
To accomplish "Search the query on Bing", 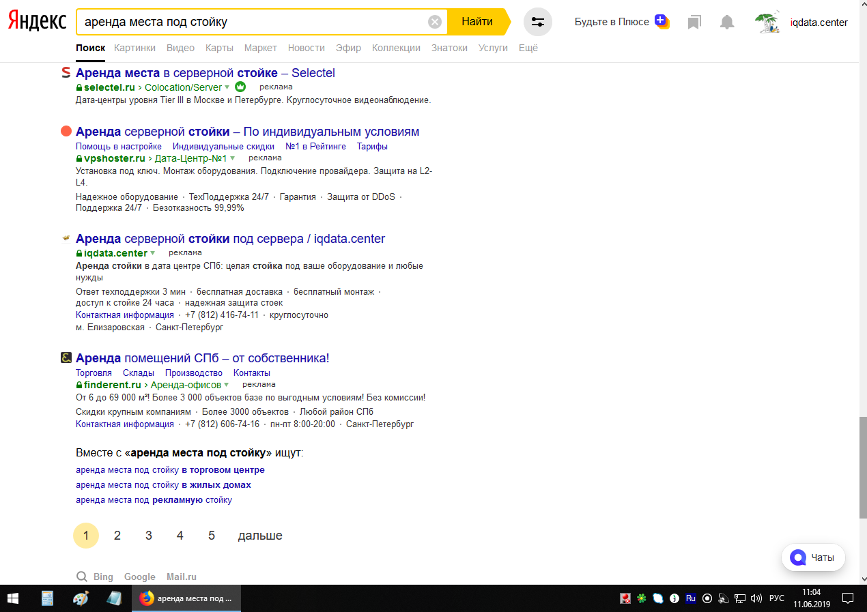I will [103, 577].
